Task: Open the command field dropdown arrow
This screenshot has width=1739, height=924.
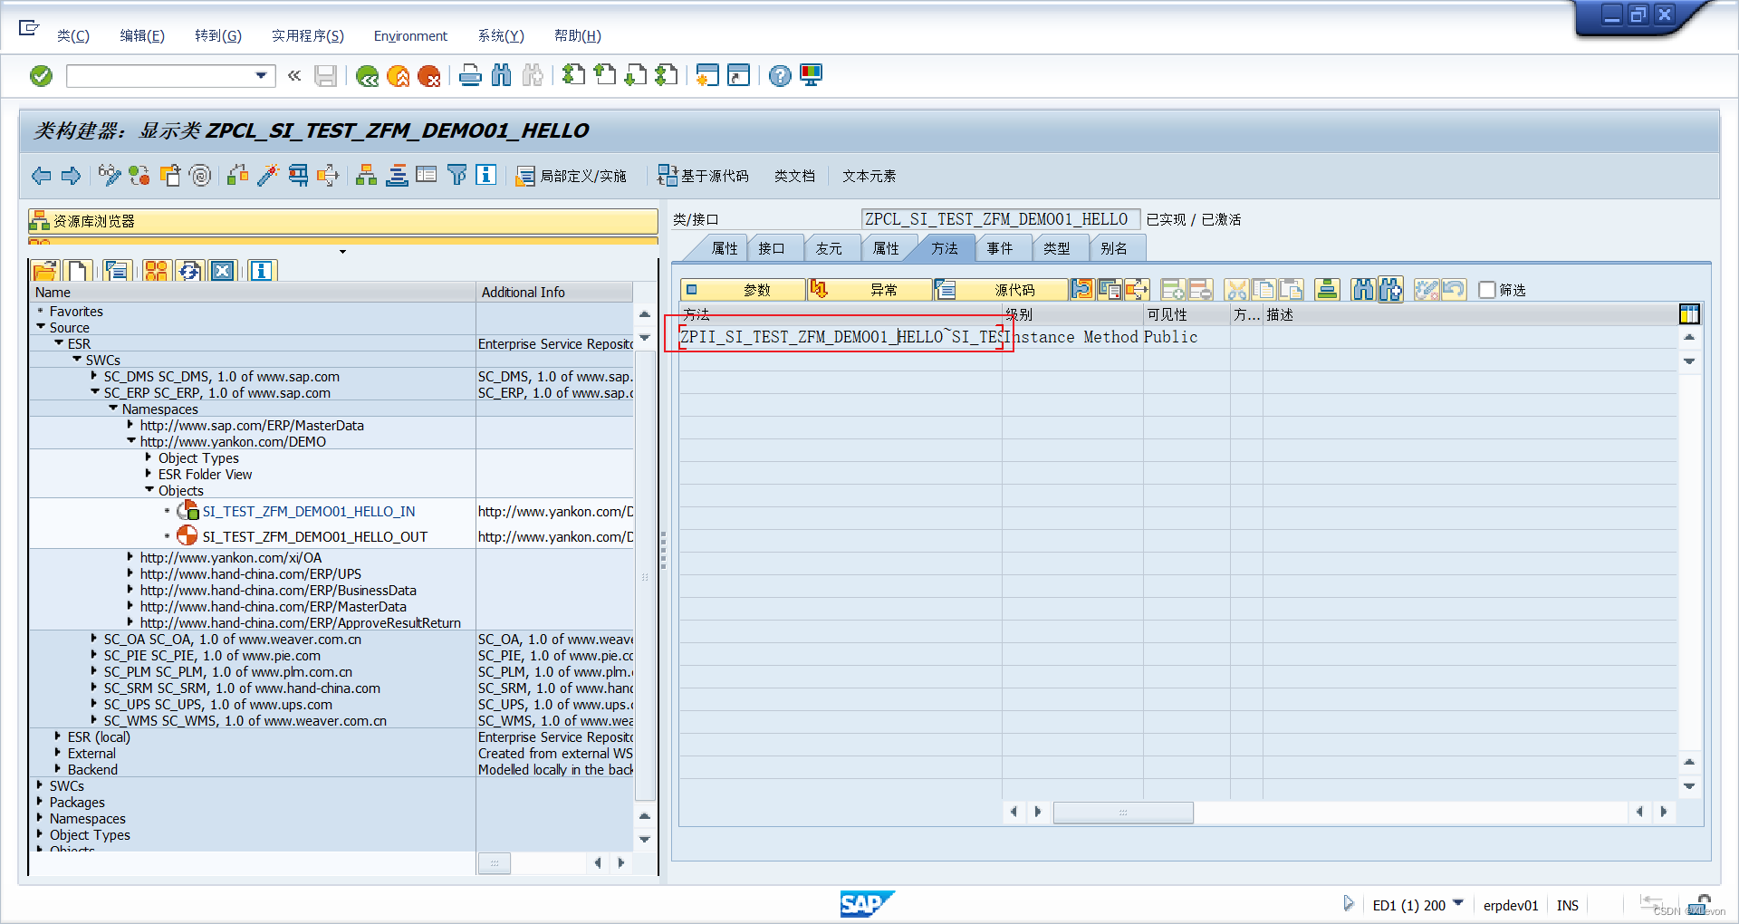Action: click(x=263, y=75)
